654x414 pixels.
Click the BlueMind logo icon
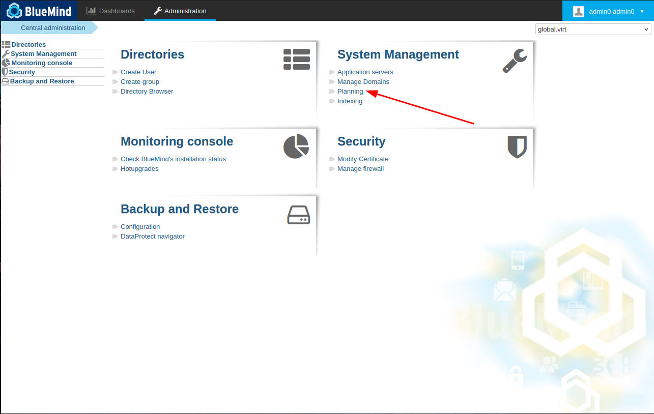(14, 11)
